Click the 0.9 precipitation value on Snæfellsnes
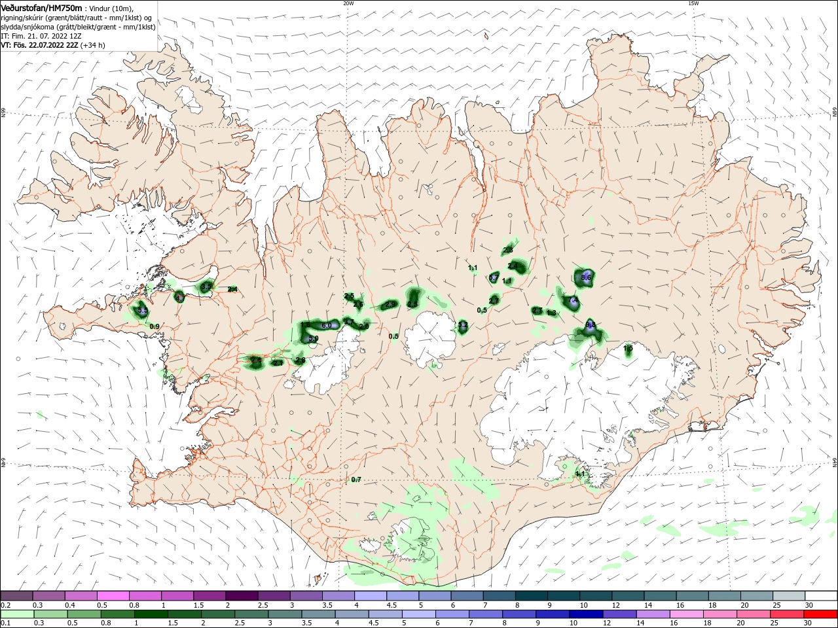Screen dimensions: 838x628 155,326
